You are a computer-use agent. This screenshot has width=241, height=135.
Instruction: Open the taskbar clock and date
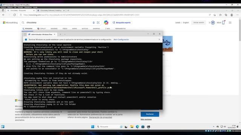click(232, 127)
